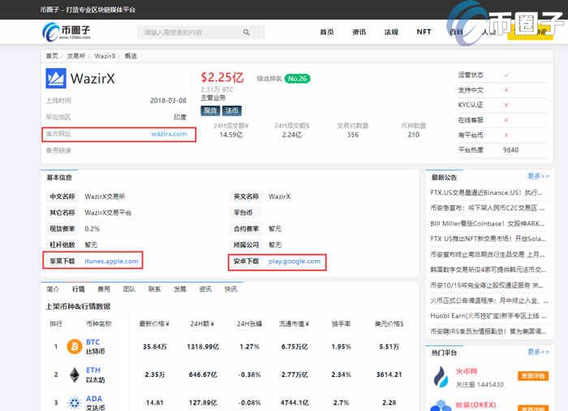Screen dimensions: 568x411
Task: Switch to the 快讯 tab
Action: click(230, 289)
